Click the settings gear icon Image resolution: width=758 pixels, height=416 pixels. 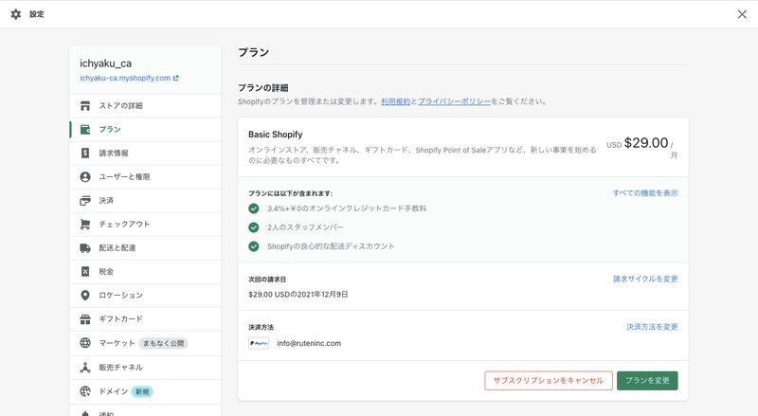(x=16, y=14)
